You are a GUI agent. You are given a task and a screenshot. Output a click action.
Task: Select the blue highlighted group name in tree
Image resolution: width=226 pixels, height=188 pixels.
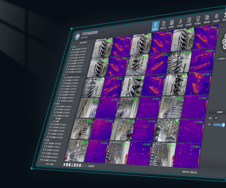[x=66, y=75]
